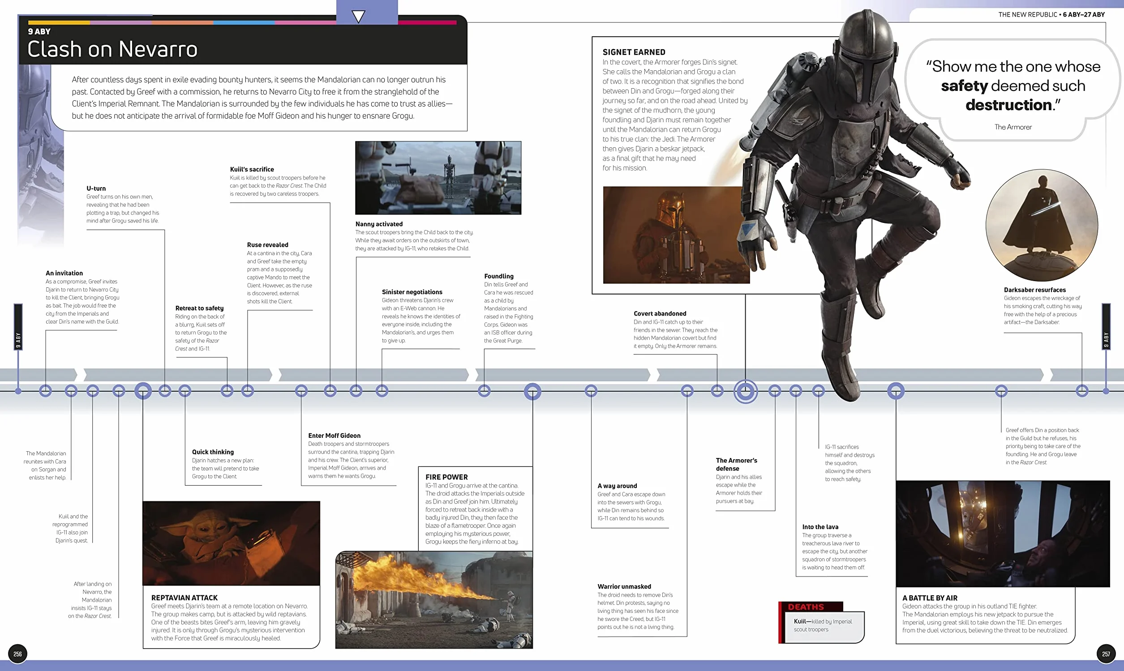Click the 'Covert abandoned' heading

(x=660, y=313)
